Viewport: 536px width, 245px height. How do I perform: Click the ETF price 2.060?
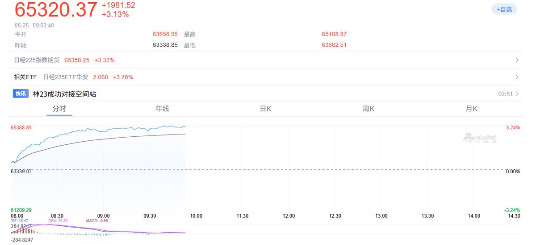coord(100,77)
